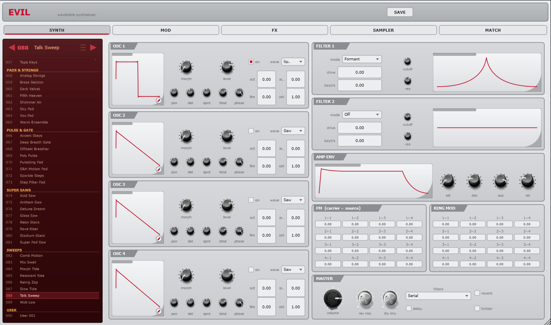This screenshot has height=325, width=551.
Task: Click the OSC 3 fine value field
Action: [267, 235]
